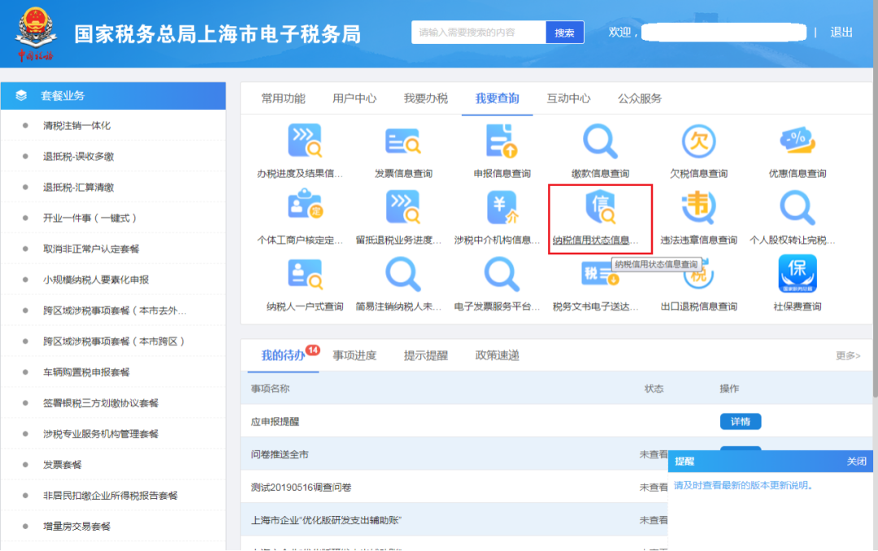The image size is (878, 551).
Task: Open 跨区域涉税事项套餐（本市跨区） item
Action: (x=114, y=341)
